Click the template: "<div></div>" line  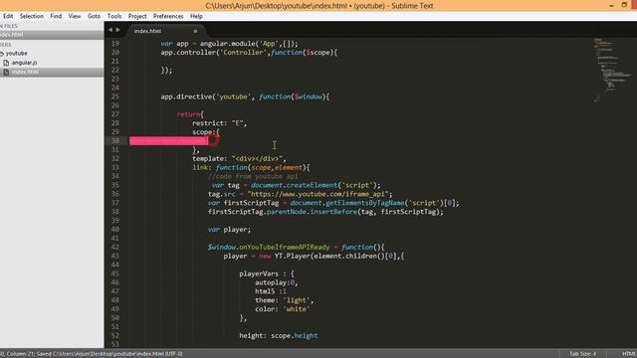(x=239, y=159)
